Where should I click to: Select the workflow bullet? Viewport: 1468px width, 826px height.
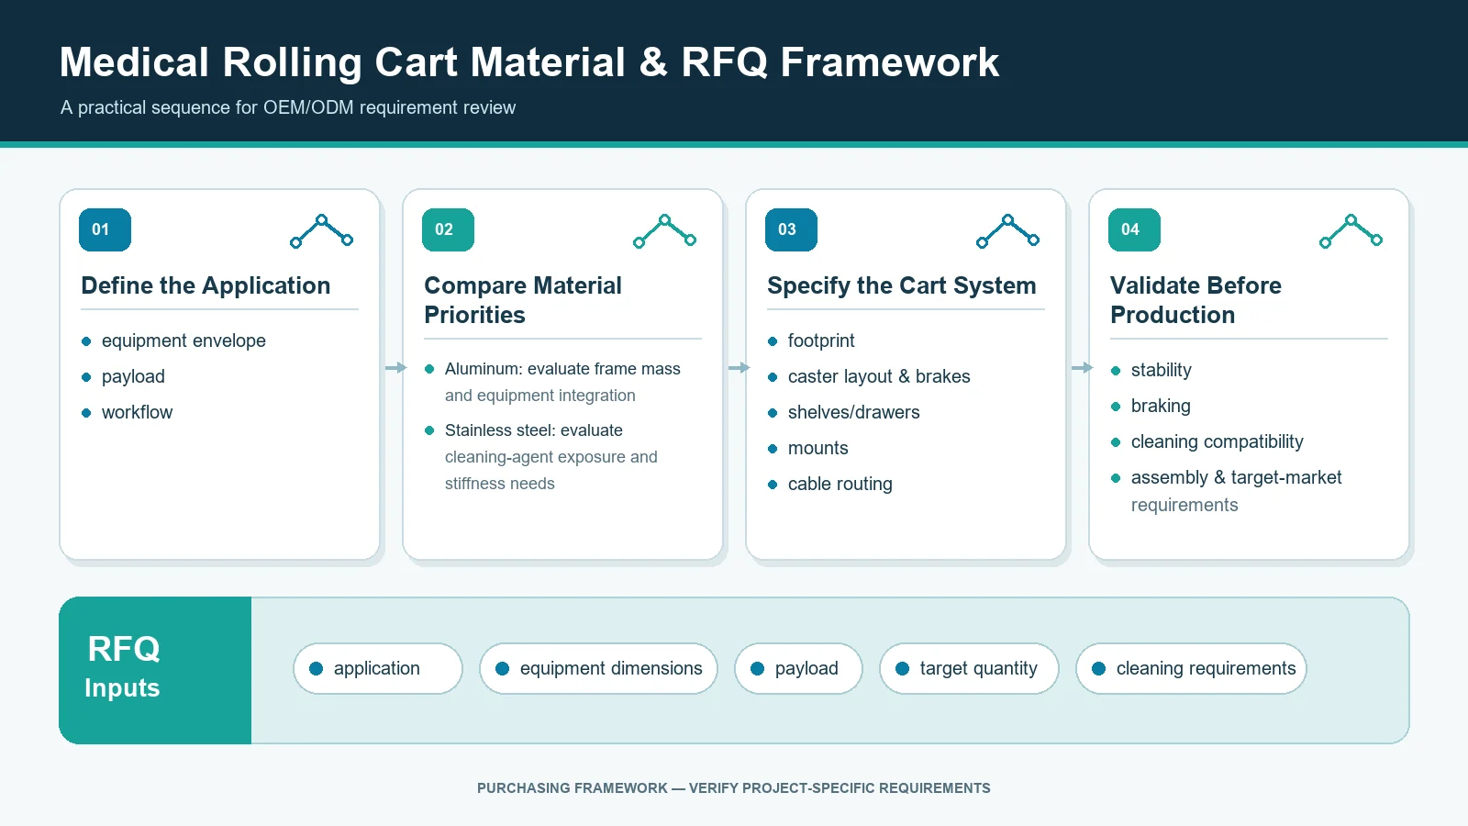[x=127, y=412]
